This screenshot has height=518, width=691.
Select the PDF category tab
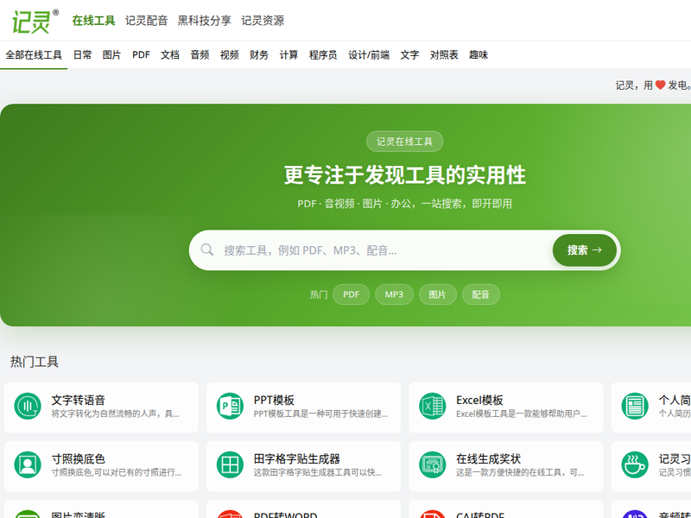pos(141,55)
